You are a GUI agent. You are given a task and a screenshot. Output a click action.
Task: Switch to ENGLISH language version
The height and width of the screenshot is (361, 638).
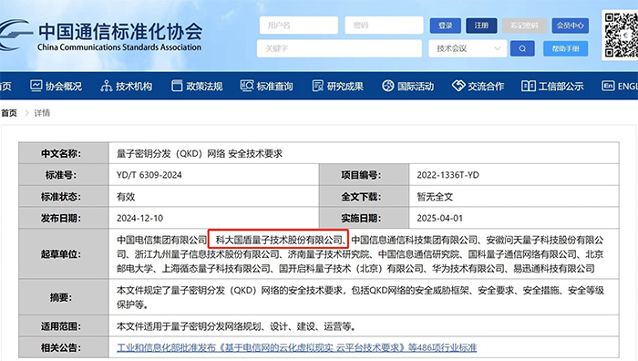tap(620, 86)
